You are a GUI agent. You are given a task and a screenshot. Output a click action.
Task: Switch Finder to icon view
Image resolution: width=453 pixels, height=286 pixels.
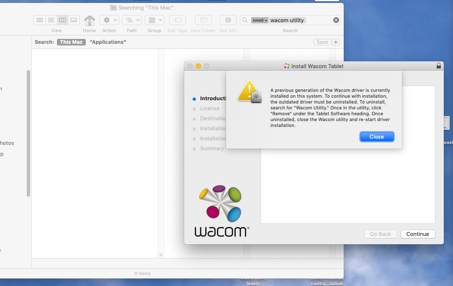click(x=40, y=20)
